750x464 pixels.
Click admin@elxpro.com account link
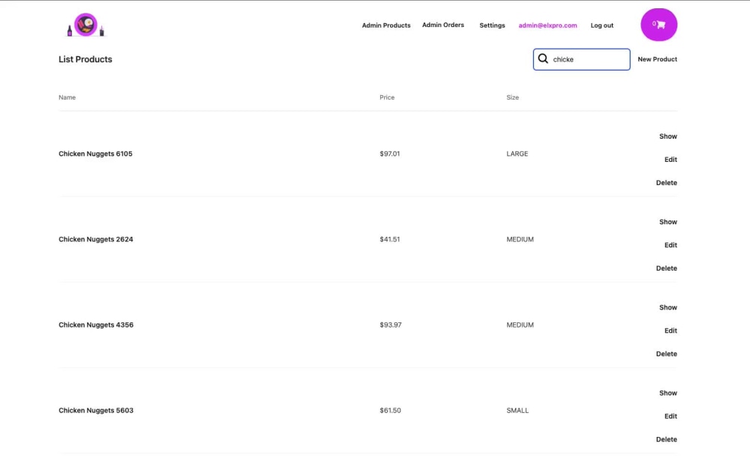(547, 25)
